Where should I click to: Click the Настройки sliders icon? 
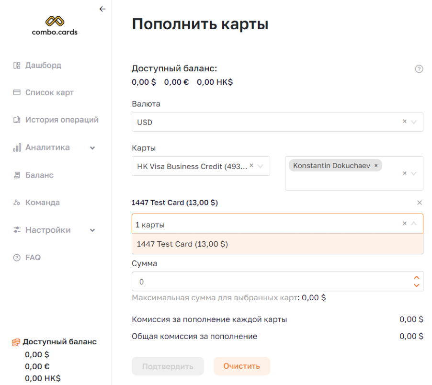[17, 230]
